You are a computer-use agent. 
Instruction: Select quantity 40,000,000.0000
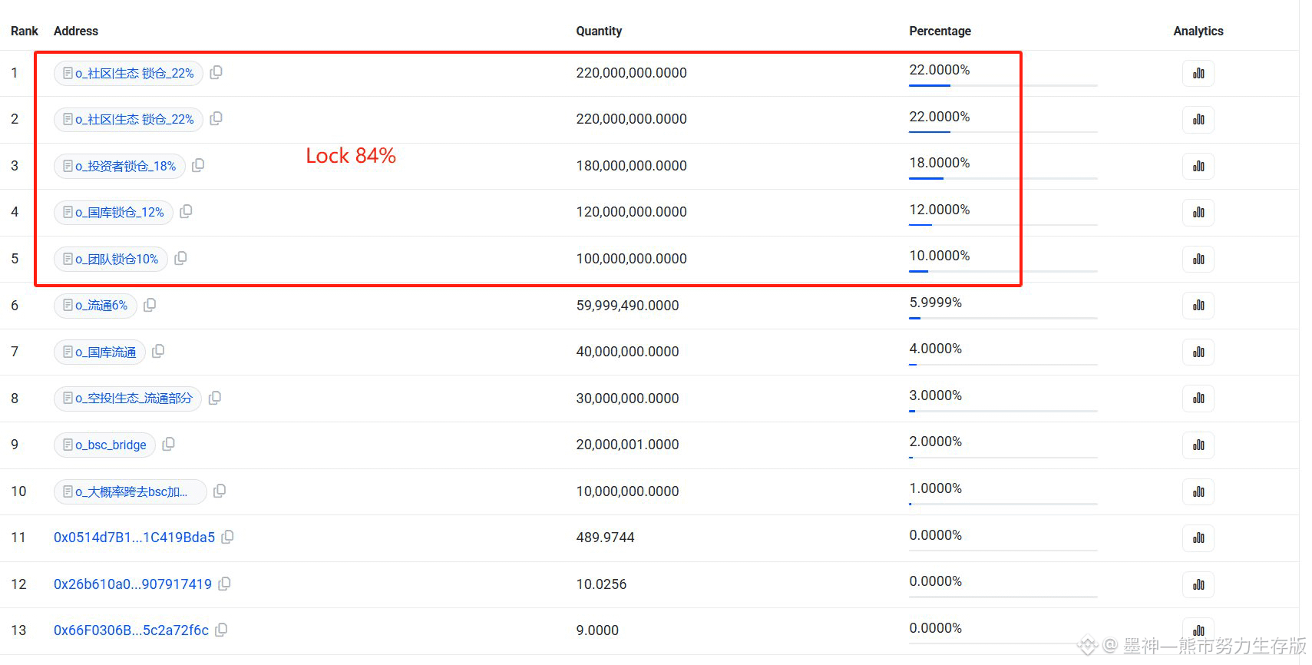(628, 352)
